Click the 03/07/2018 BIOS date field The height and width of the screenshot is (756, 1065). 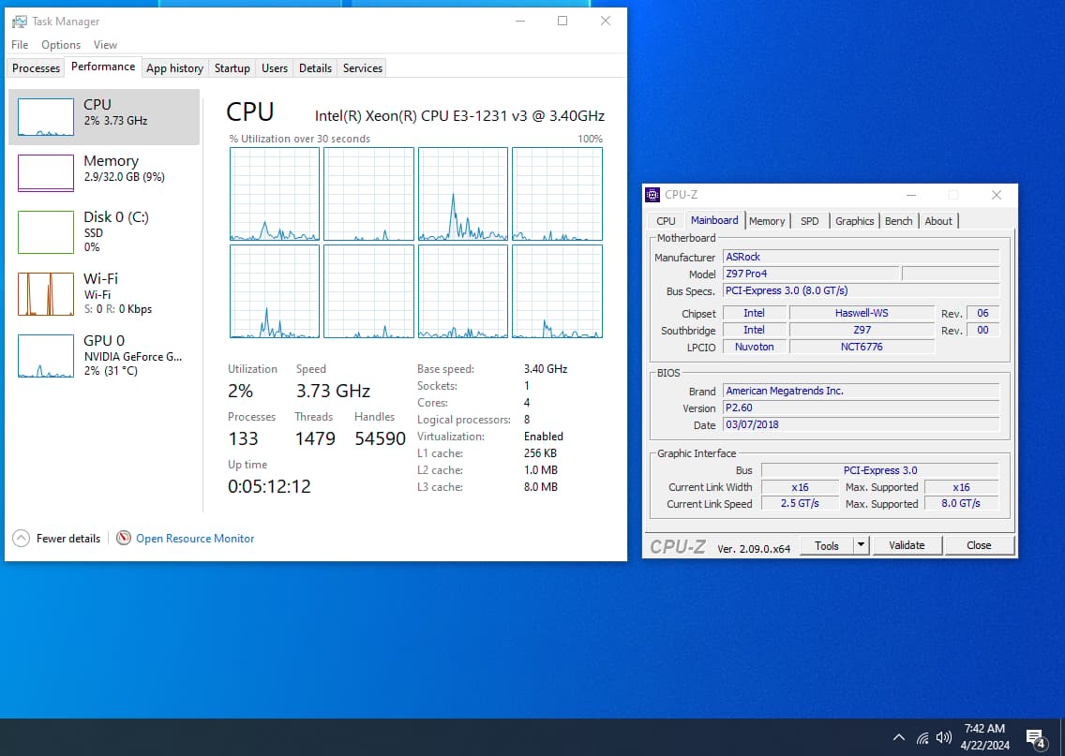pos(862,424)
